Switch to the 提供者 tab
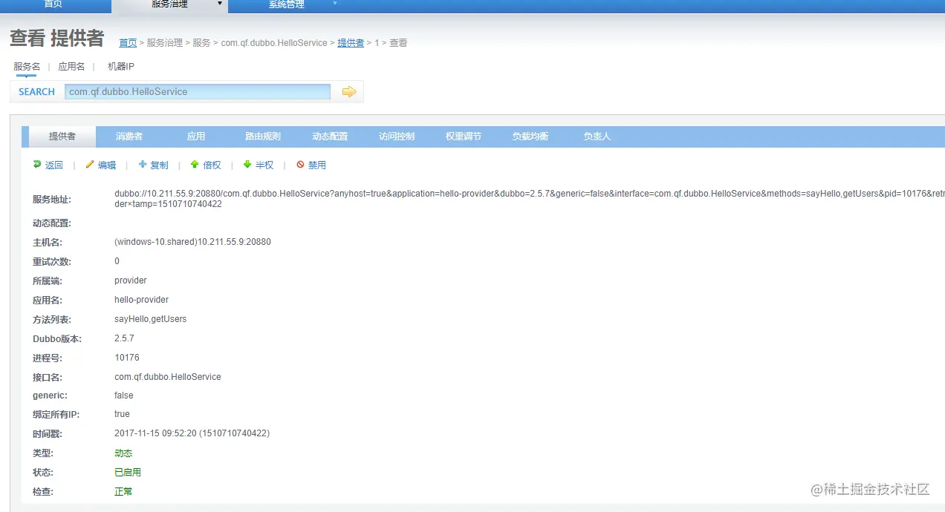The height and width of the screenshot is (512, 945). tap(62, 137)
